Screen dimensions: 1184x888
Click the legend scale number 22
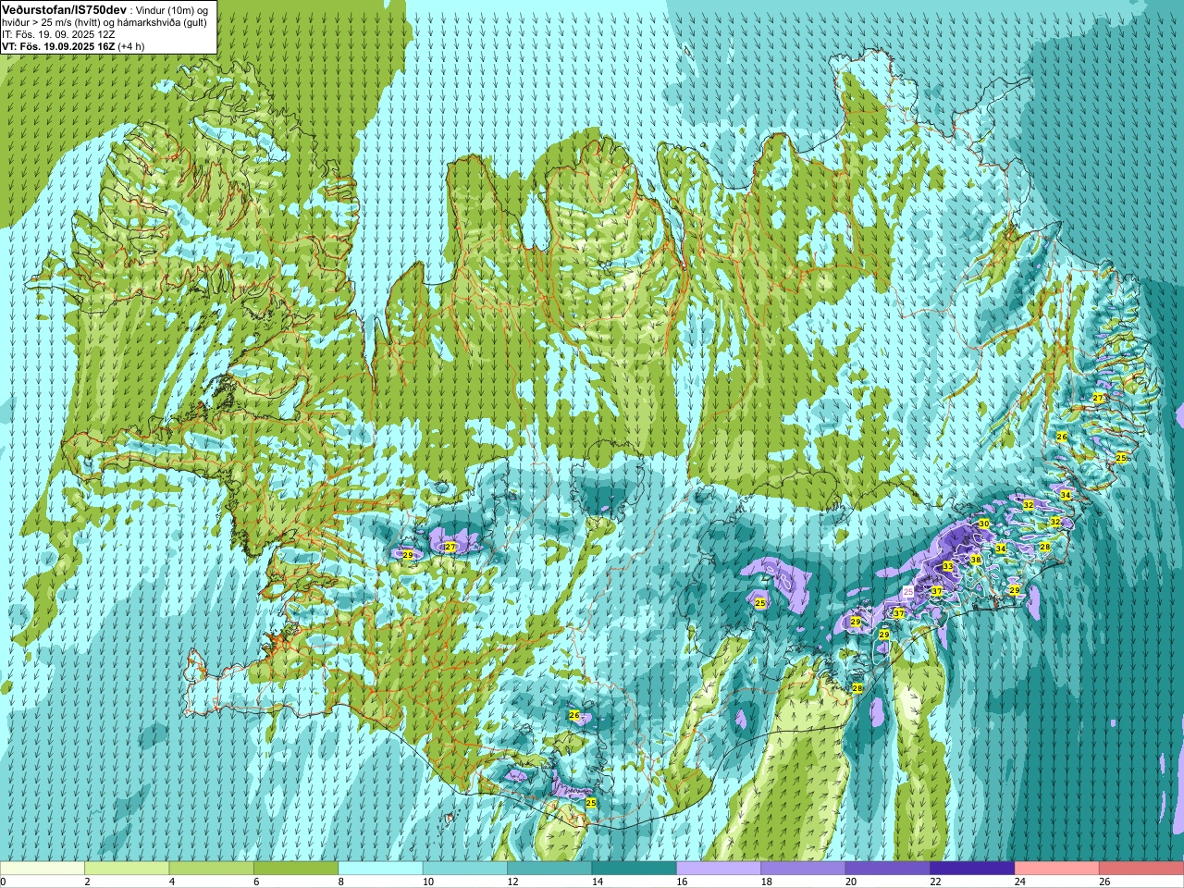click(x=935, y=882)
